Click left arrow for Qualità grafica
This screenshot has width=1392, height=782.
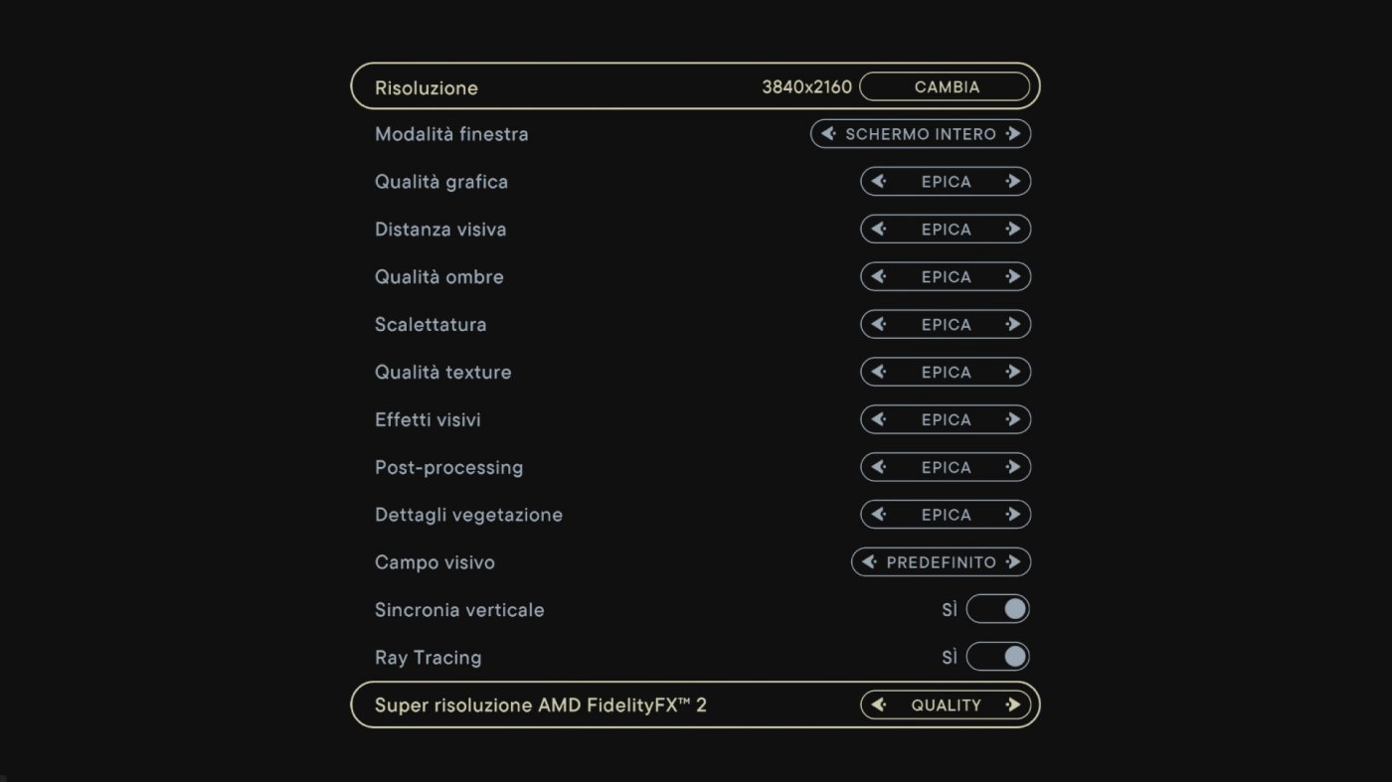click(878, 181)
